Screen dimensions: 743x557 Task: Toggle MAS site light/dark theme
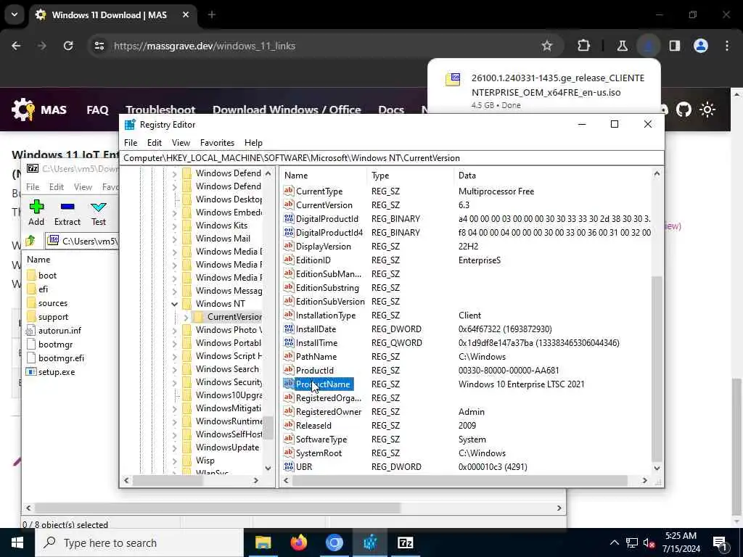pos(707,110)
